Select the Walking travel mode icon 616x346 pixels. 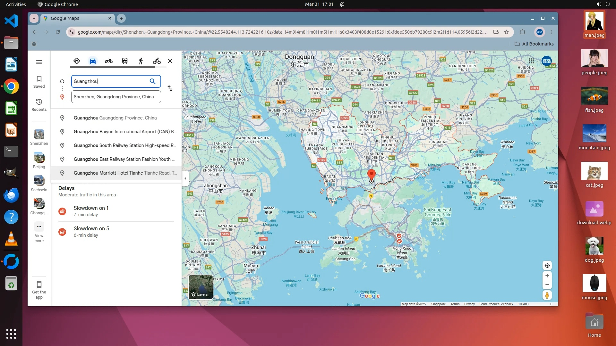pyautogui.click(x=141, y=61)
